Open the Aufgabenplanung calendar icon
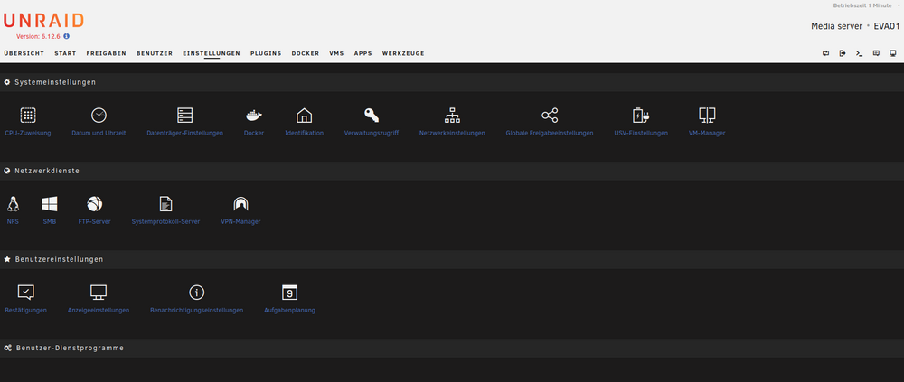The width and height of the screenshot is (904, 382). coord(289,293)
